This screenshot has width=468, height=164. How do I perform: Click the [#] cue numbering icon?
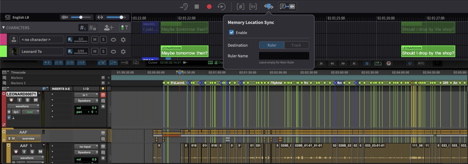[240, 6]
